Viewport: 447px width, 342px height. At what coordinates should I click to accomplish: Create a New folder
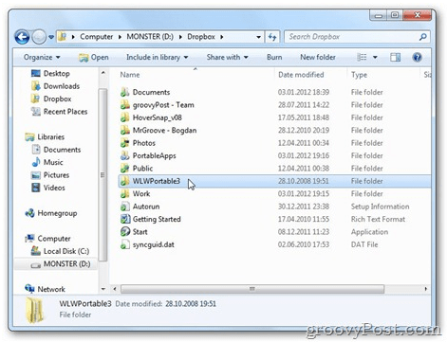[318, 57]
